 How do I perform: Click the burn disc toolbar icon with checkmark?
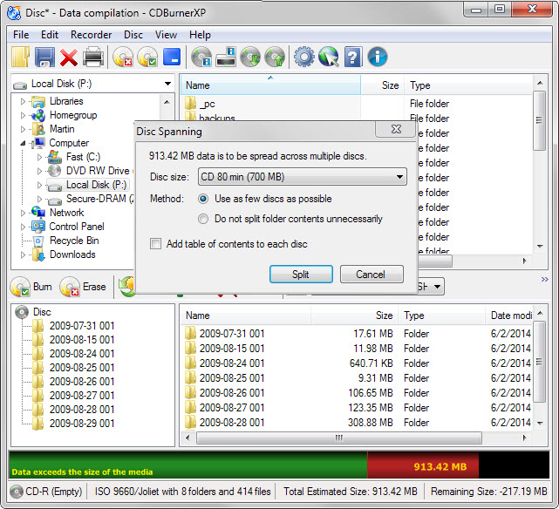147,57
